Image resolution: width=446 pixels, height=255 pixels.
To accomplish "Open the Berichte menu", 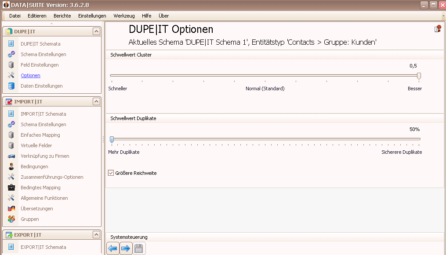I will (62, 16).
